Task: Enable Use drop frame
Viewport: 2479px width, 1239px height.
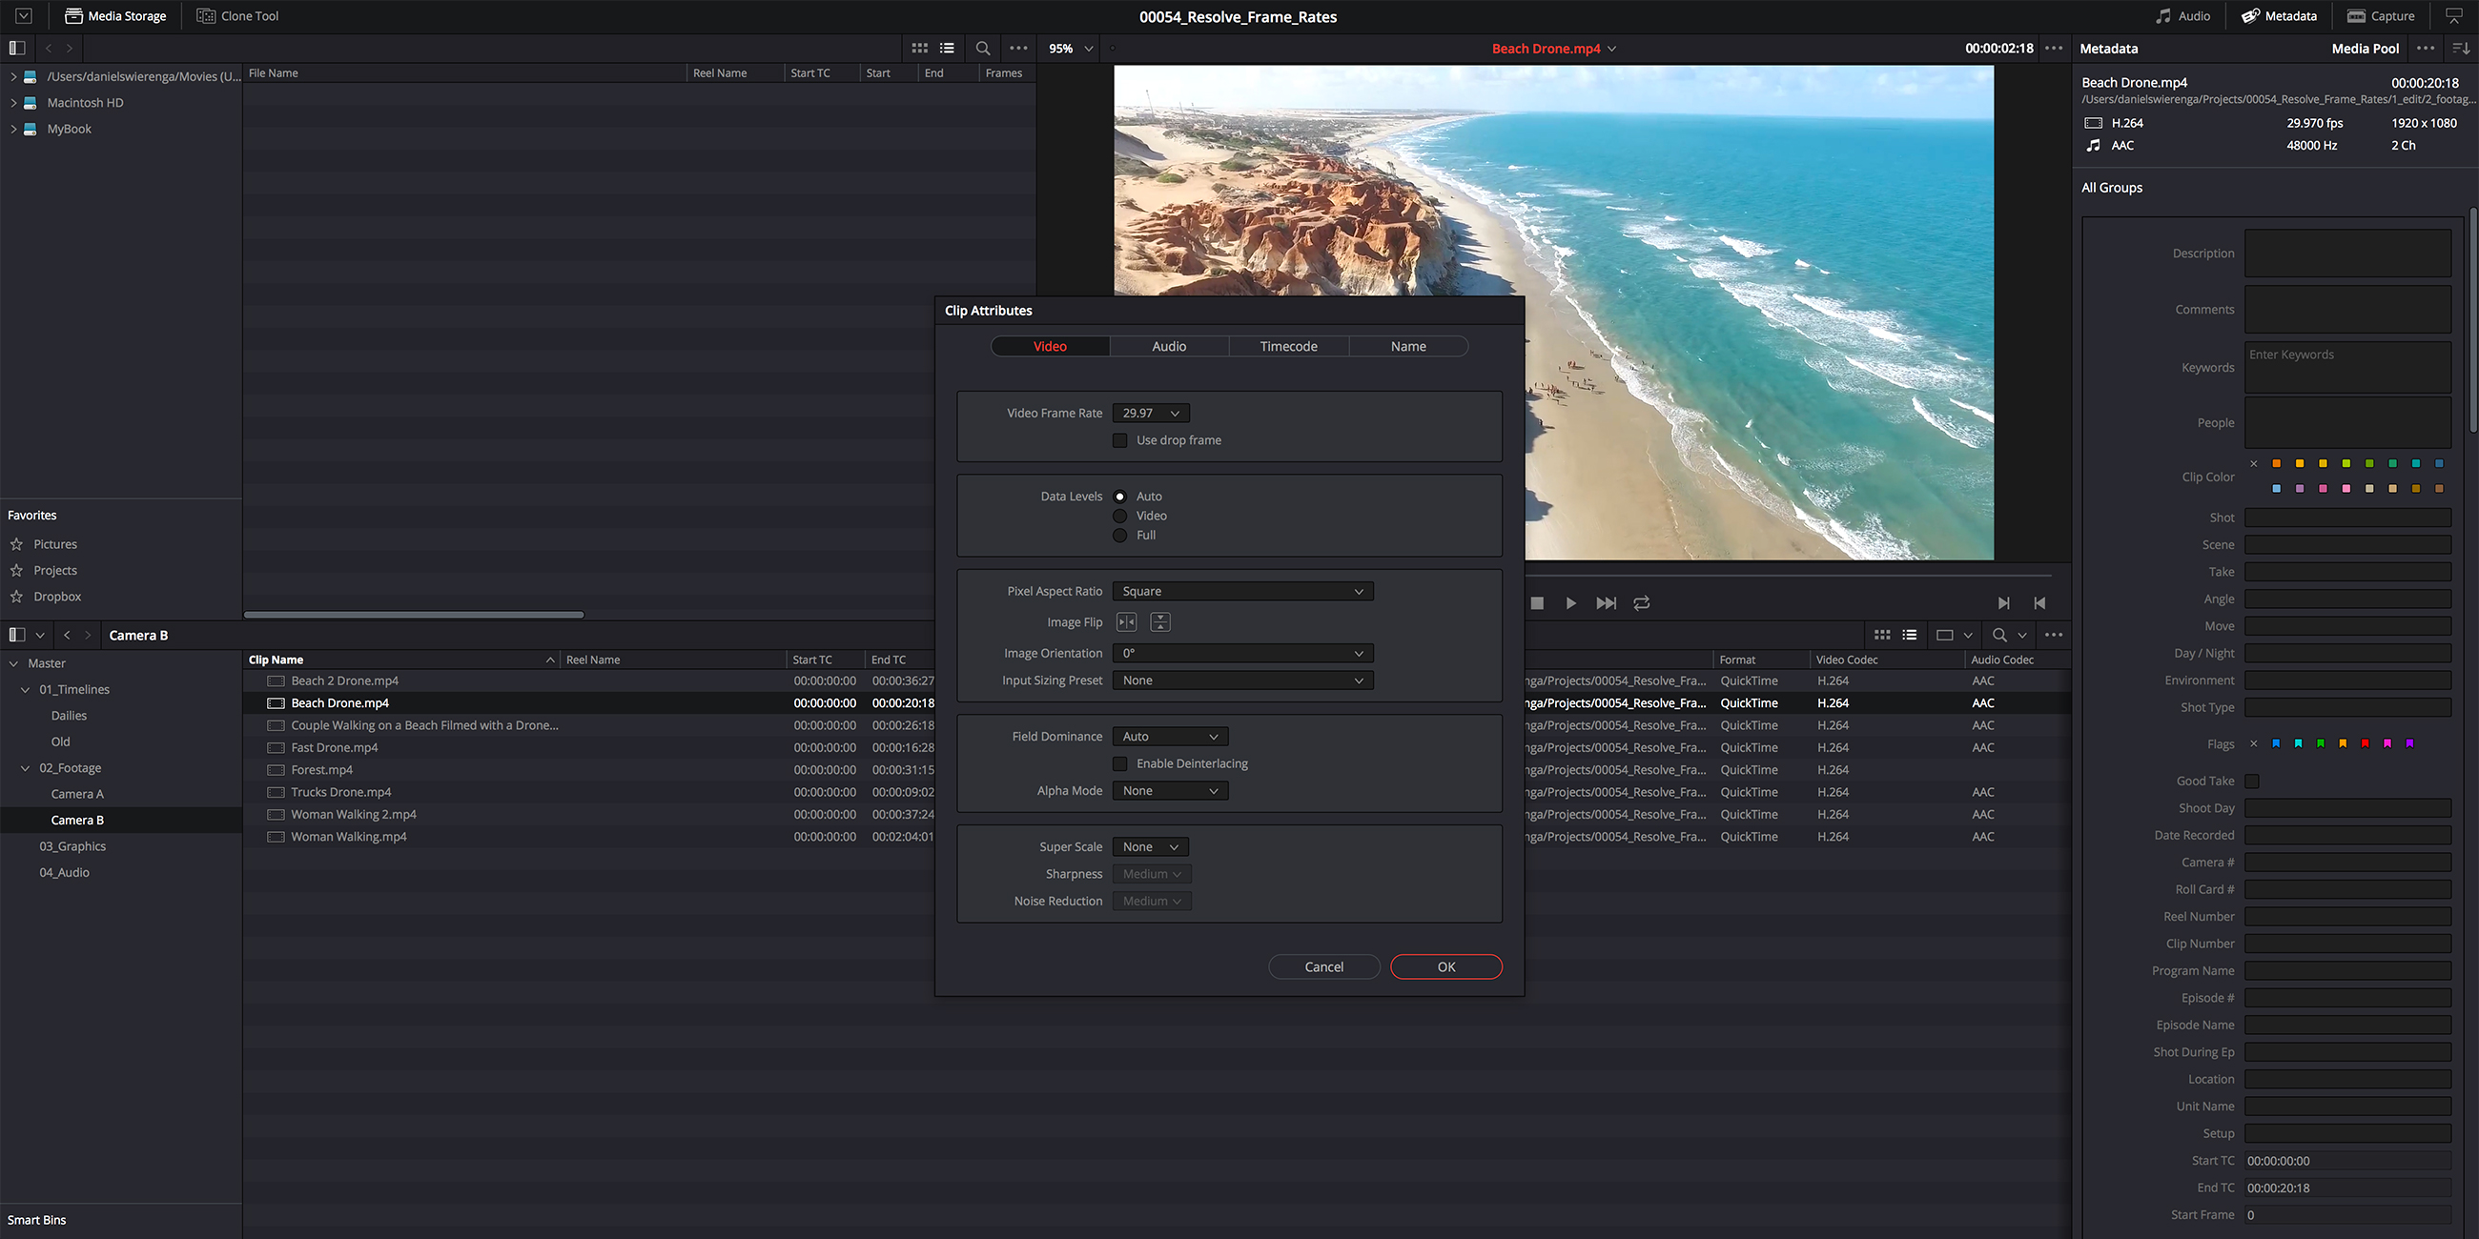Action: point(1119,439)
